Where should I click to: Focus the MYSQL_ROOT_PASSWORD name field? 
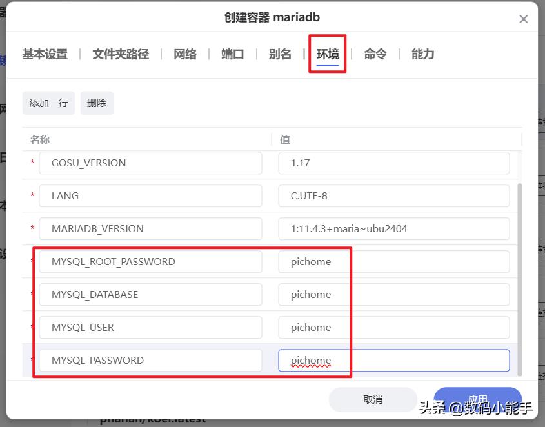150,261
